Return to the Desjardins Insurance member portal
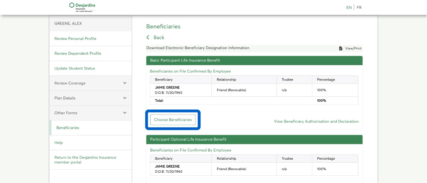 tap(85, 160)
